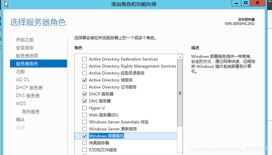
Task: Go to 开始之前 wizard step
Action: click(x=25, y=40)
